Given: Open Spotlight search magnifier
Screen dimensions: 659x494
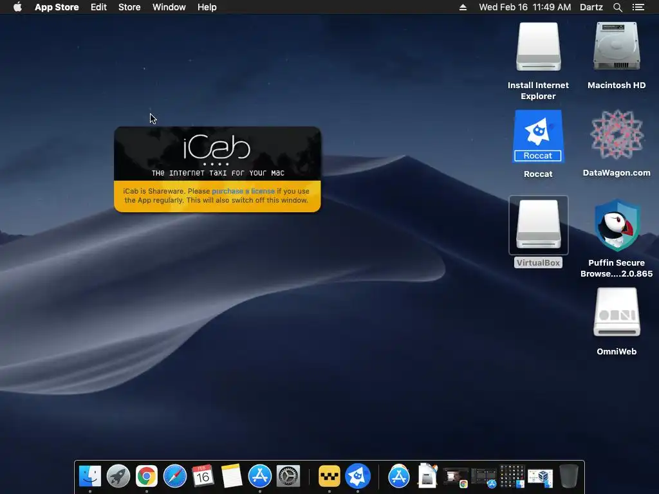Looking at the screenshot, I should pos(617,7).
